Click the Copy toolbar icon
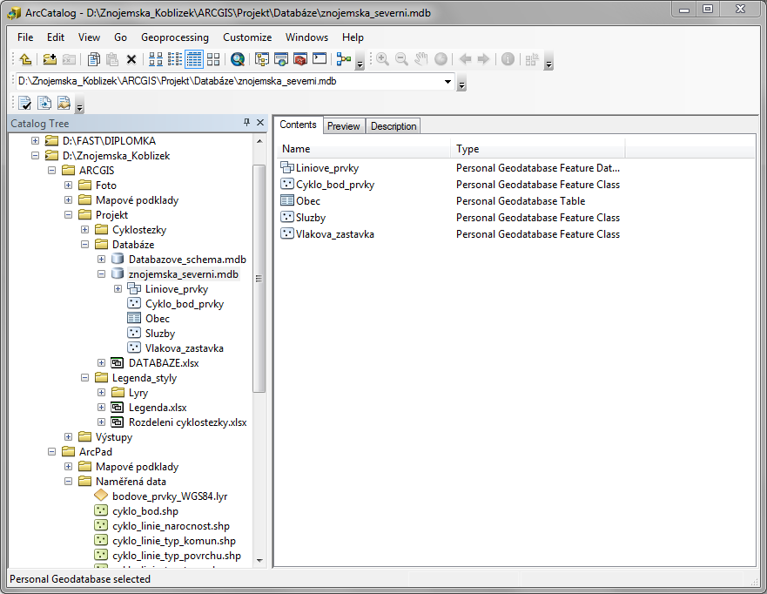The height and width of the screenshot is (594, 767). click(x=93, y=60)
